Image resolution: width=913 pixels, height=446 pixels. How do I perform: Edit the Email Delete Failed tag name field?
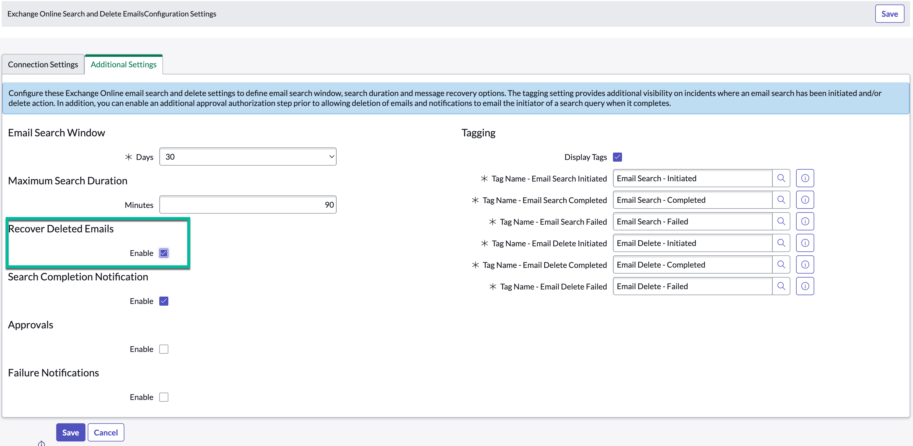[692, 286]
